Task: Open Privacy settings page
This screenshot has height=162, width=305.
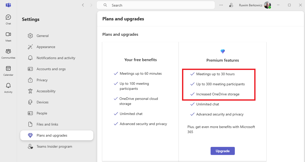Action: [x=42, y=80]
